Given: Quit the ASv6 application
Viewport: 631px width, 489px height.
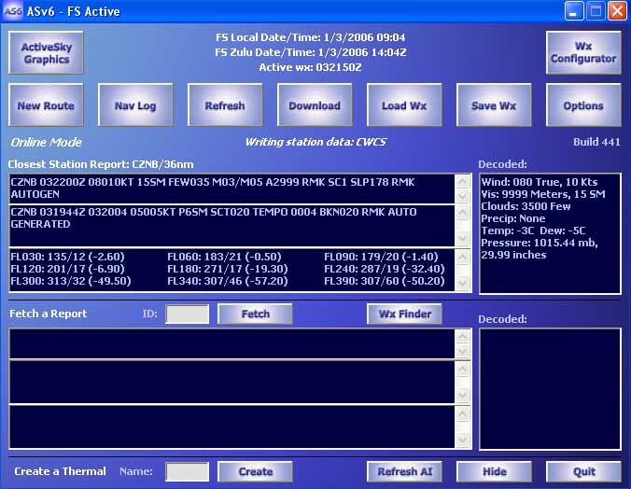Looking at the screenshot, I should 583,471.
